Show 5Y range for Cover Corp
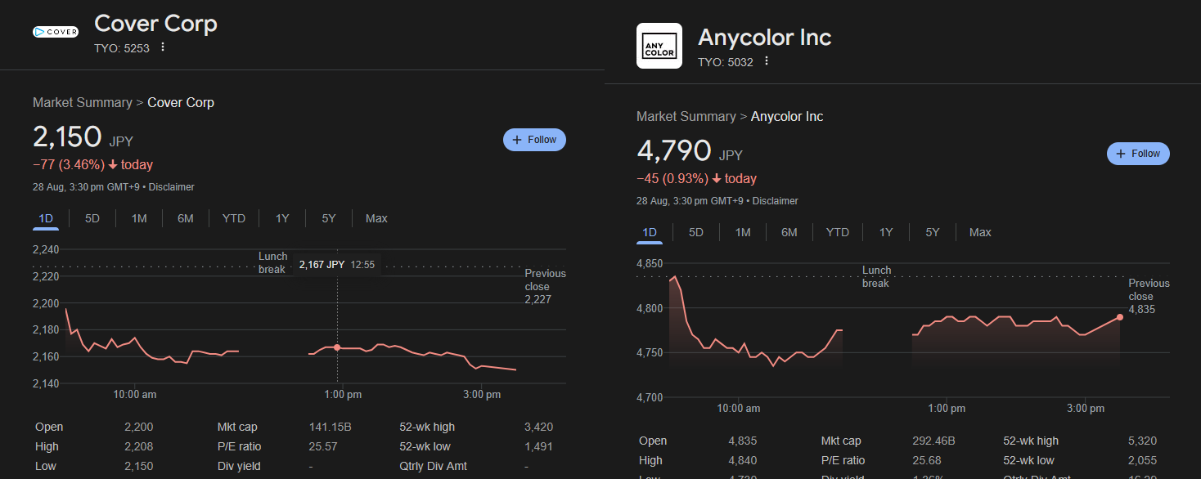The height and width of the screenshot is (479, 1201). pos(329,218)
